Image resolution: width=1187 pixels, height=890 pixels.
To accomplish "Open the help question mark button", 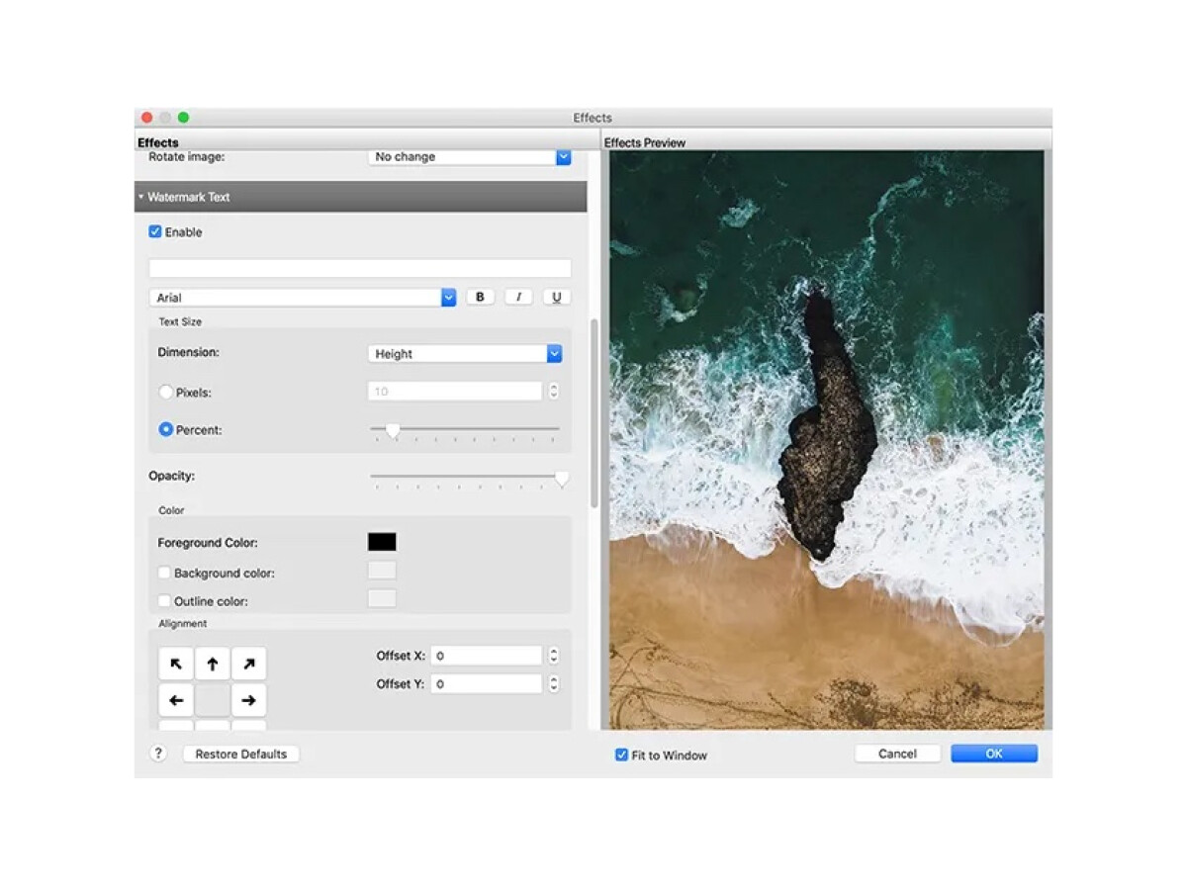I will (158, 754).
